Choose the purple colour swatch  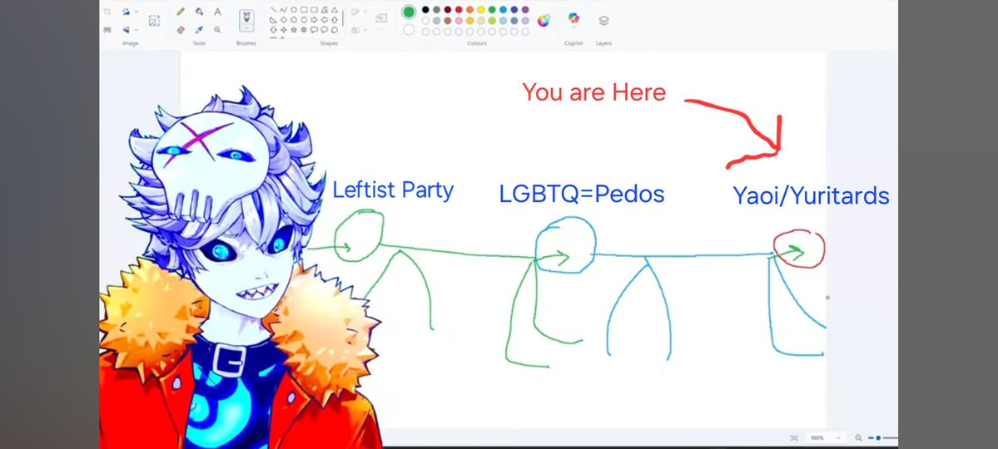point(525,9)
